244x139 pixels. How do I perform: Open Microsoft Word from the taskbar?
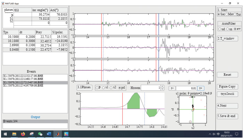[x=49, y=134]
